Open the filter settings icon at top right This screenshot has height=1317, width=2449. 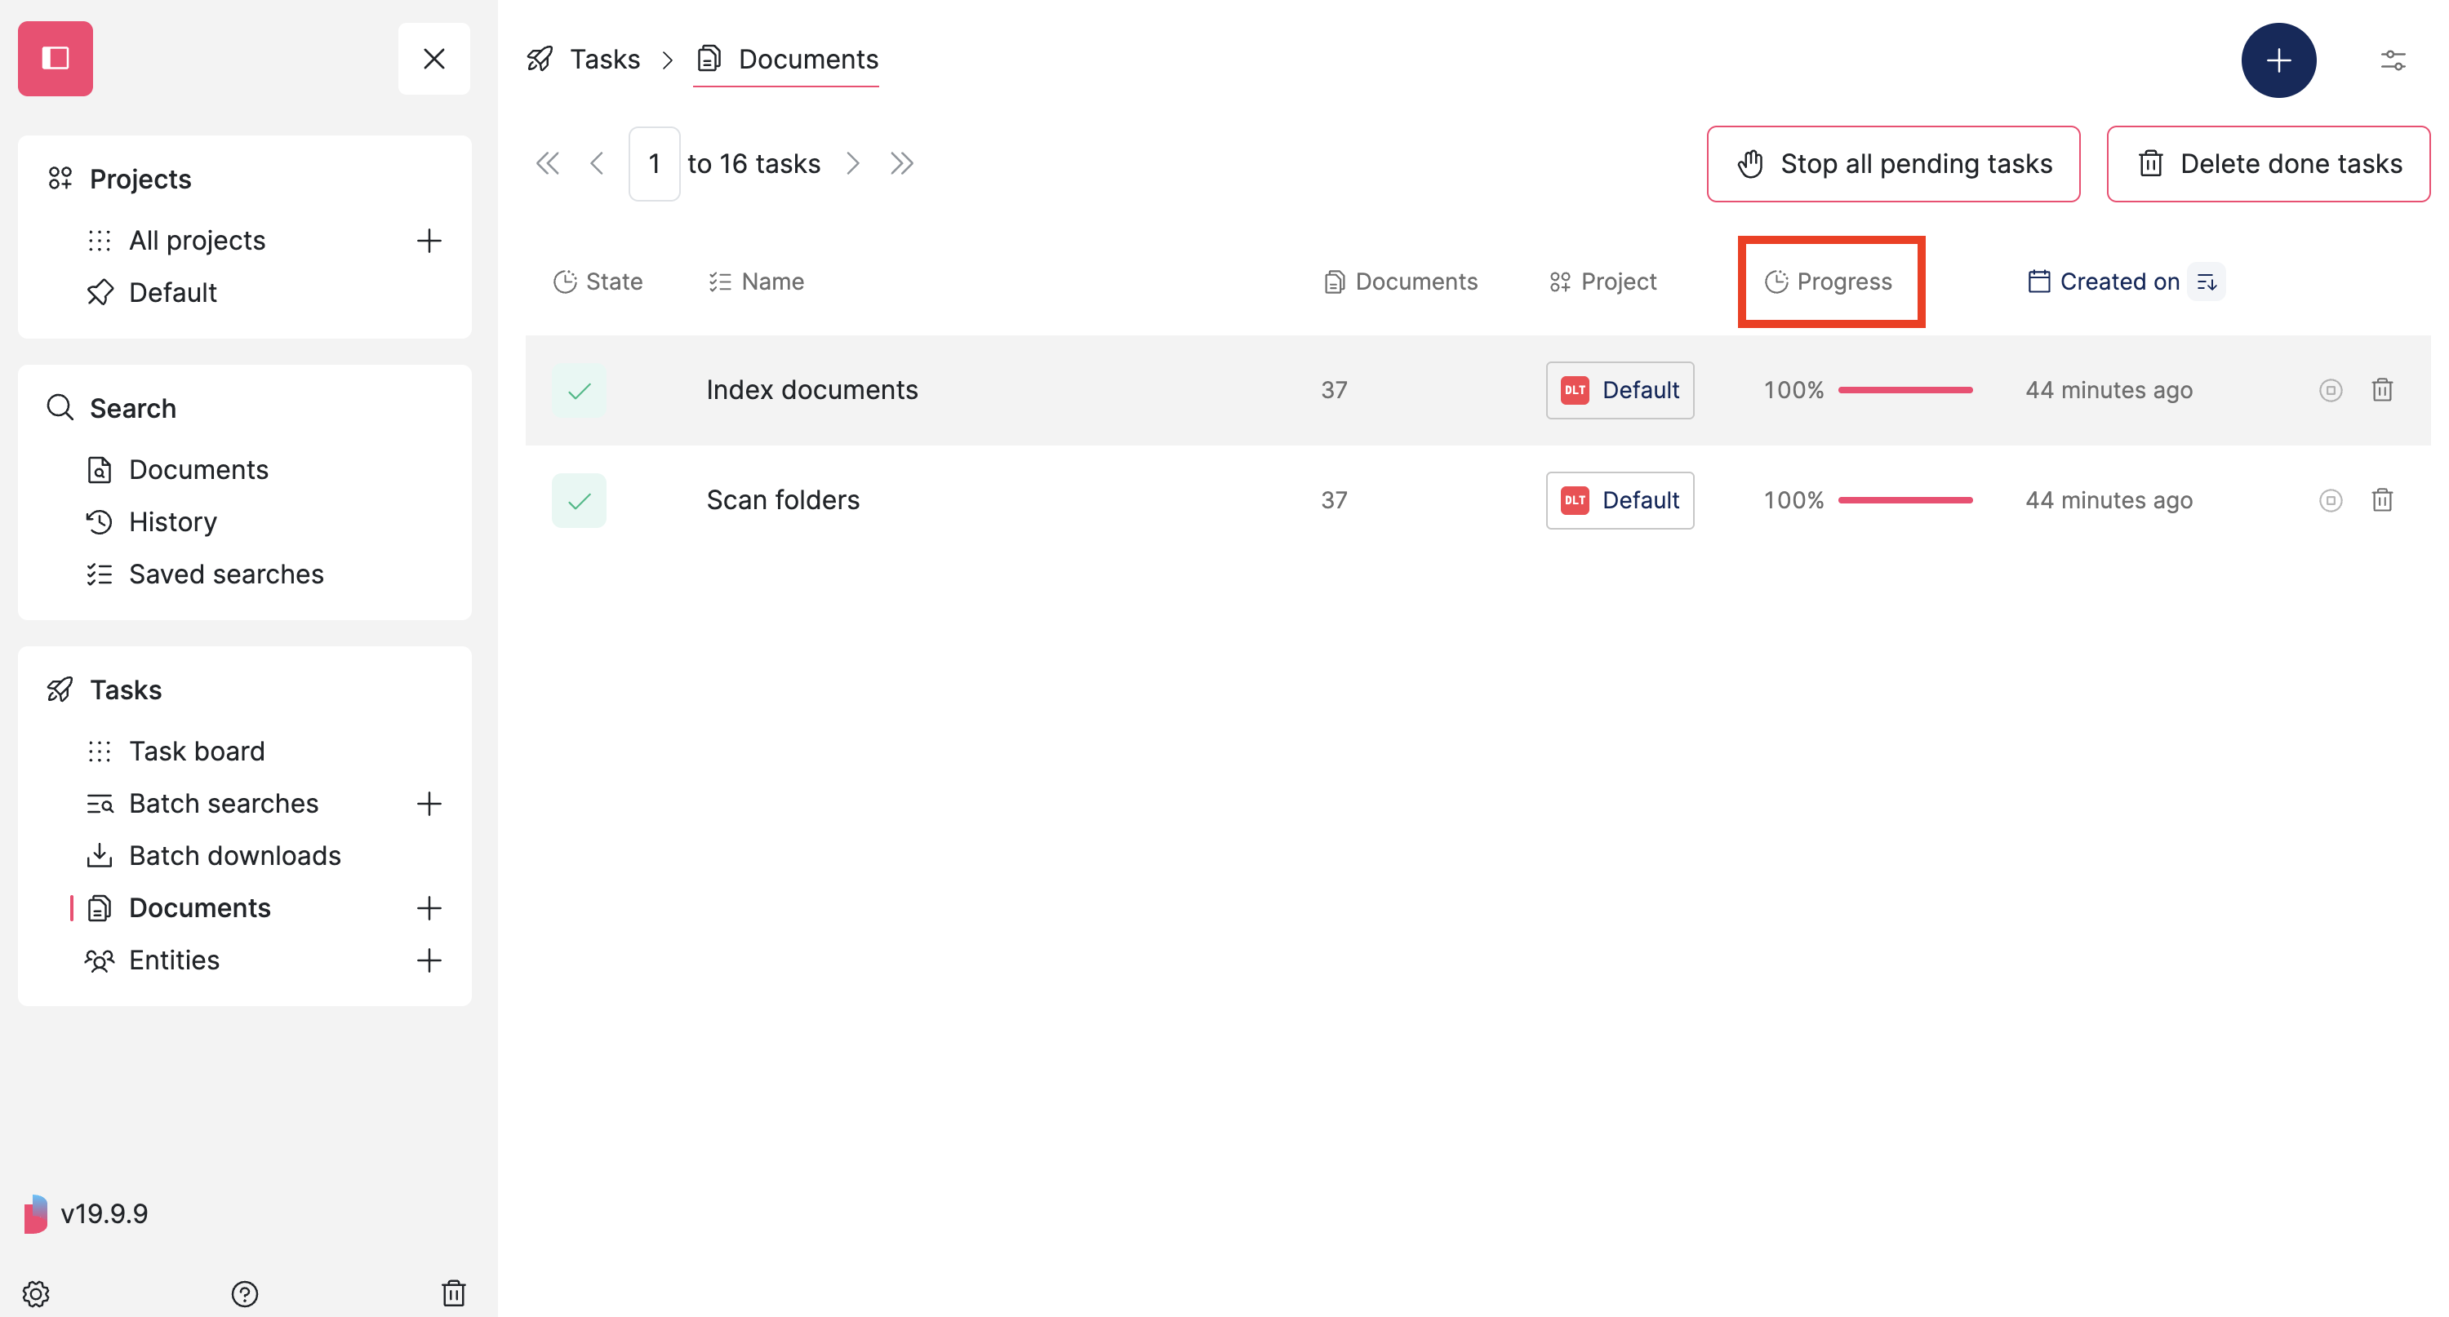tap(2393, 59)
